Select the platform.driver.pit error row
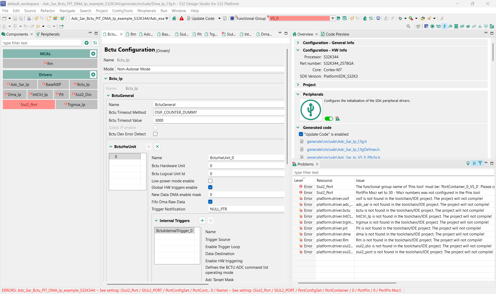Image resolution: width=496 pixels, height=294 pixels. (393, 228)
